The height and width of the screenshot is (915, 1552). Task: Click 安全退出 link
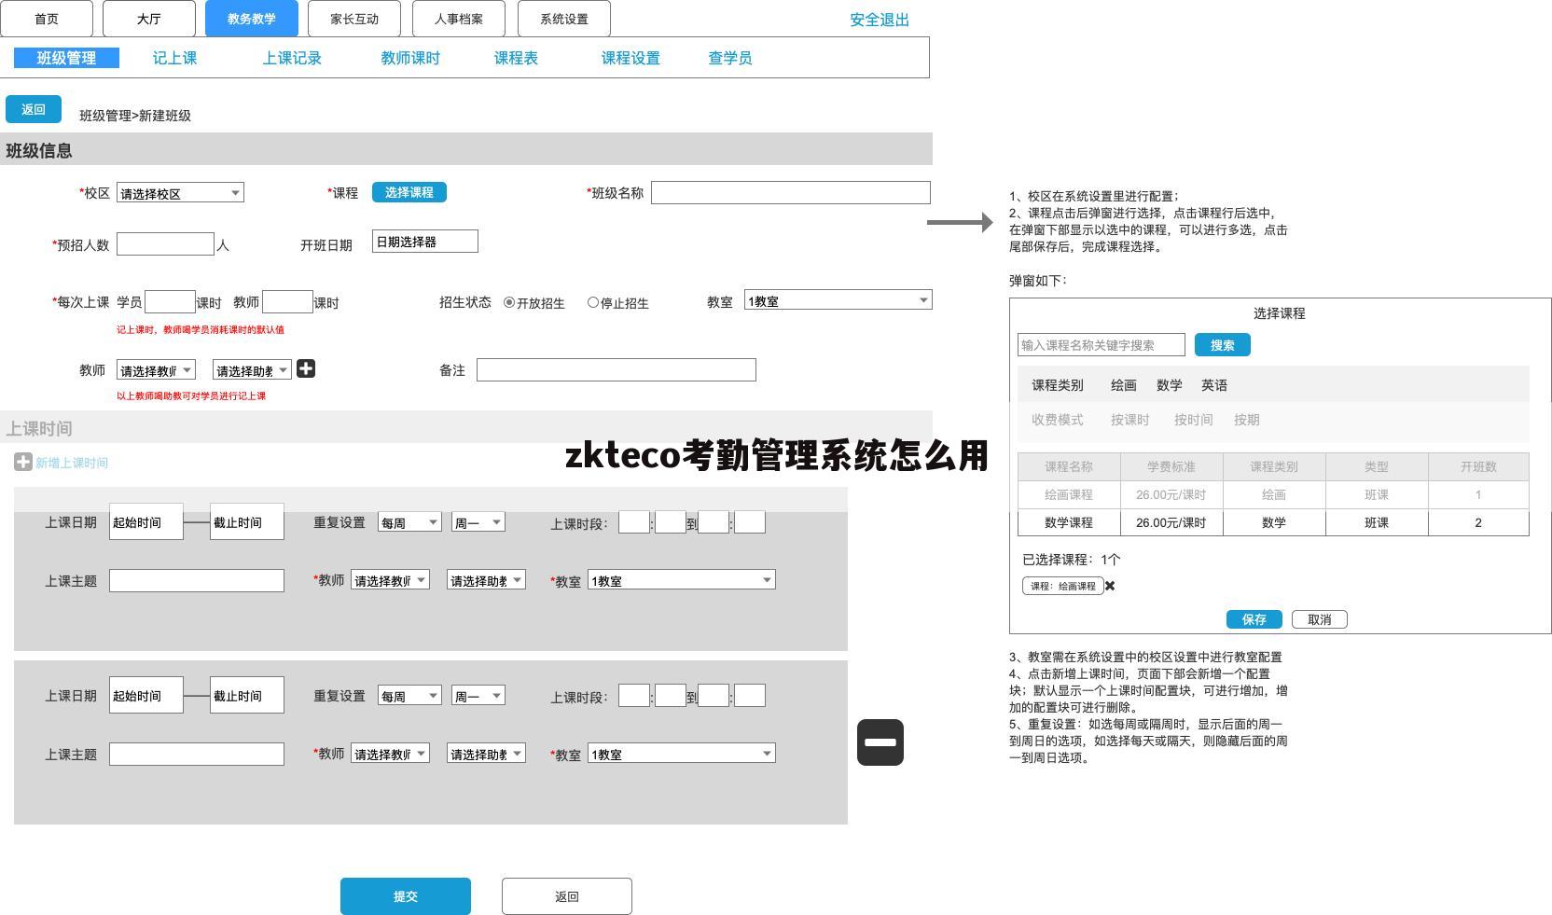[x=880, y=20]
